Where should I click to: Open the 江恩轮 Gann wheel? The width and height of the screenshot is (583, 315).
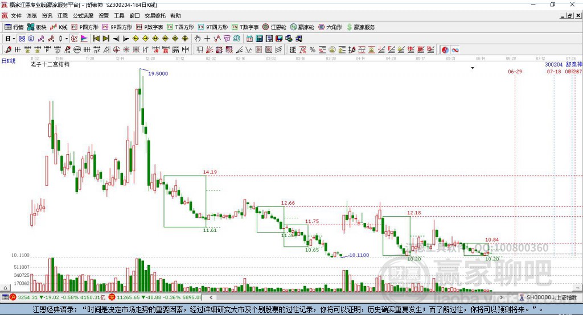pyautogui.click(x=274, y=27)
